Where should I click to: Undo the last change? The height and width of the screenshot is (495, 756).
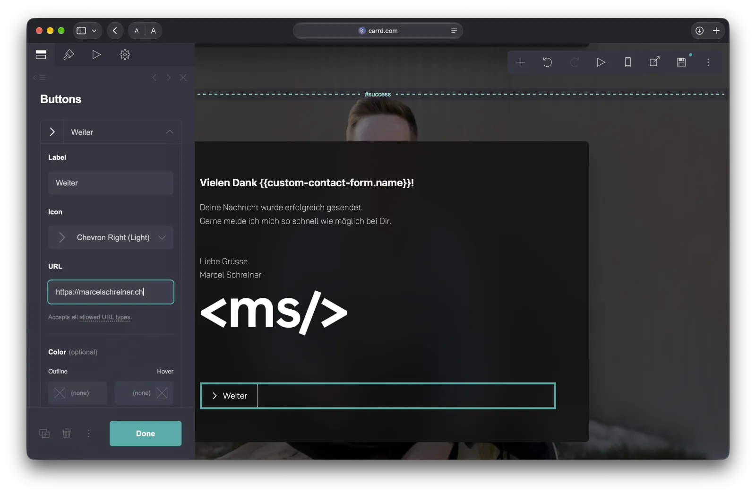click(547, 62)
